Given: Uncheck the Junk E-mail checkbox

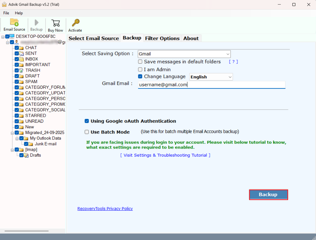Looking at the screenshot, I should point(26,144).
